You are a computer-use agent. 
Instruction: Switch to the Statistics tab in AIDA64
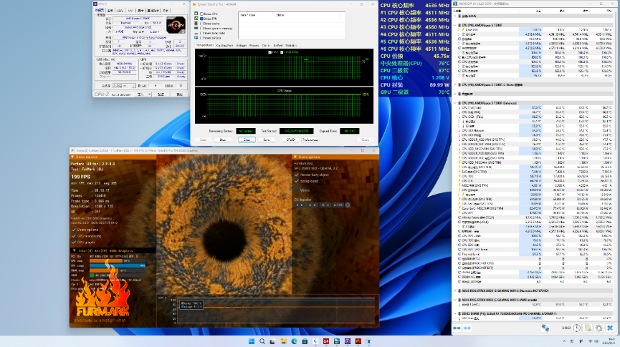click(x=290, y=44)
